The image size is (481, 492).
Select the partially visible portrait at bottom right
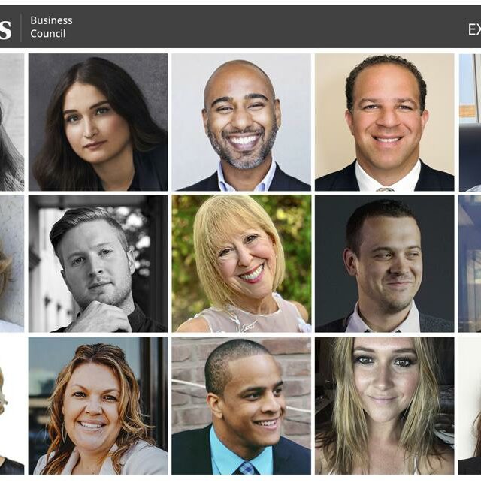click(470, 406)
